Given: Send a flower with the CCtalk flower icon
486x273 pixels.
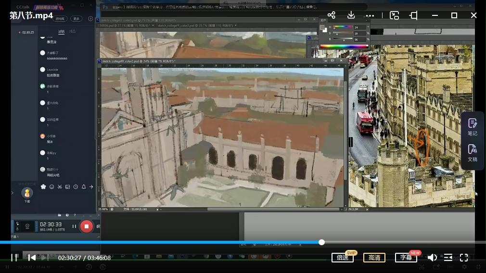Looking at the screenshot, I should [x=43, y=186].
